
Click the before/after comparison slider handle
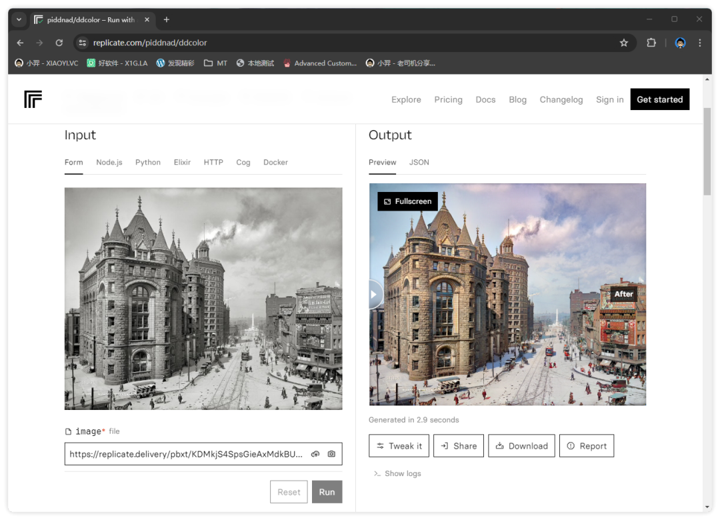coord(373,294)
